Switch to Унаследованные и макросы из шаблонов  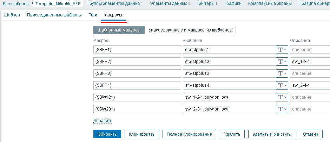190,30
